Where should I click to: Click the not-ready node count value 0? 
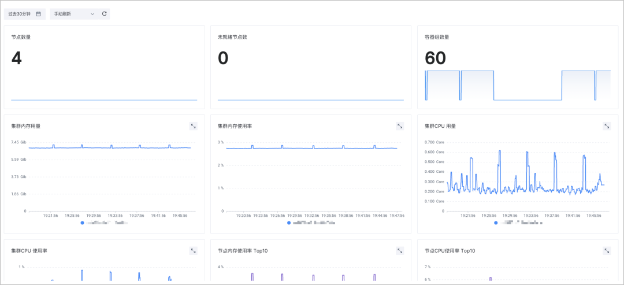[223, 58]
